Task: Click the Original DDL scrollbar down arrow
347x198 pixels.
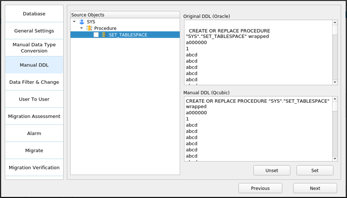Action: click(335, 82)
